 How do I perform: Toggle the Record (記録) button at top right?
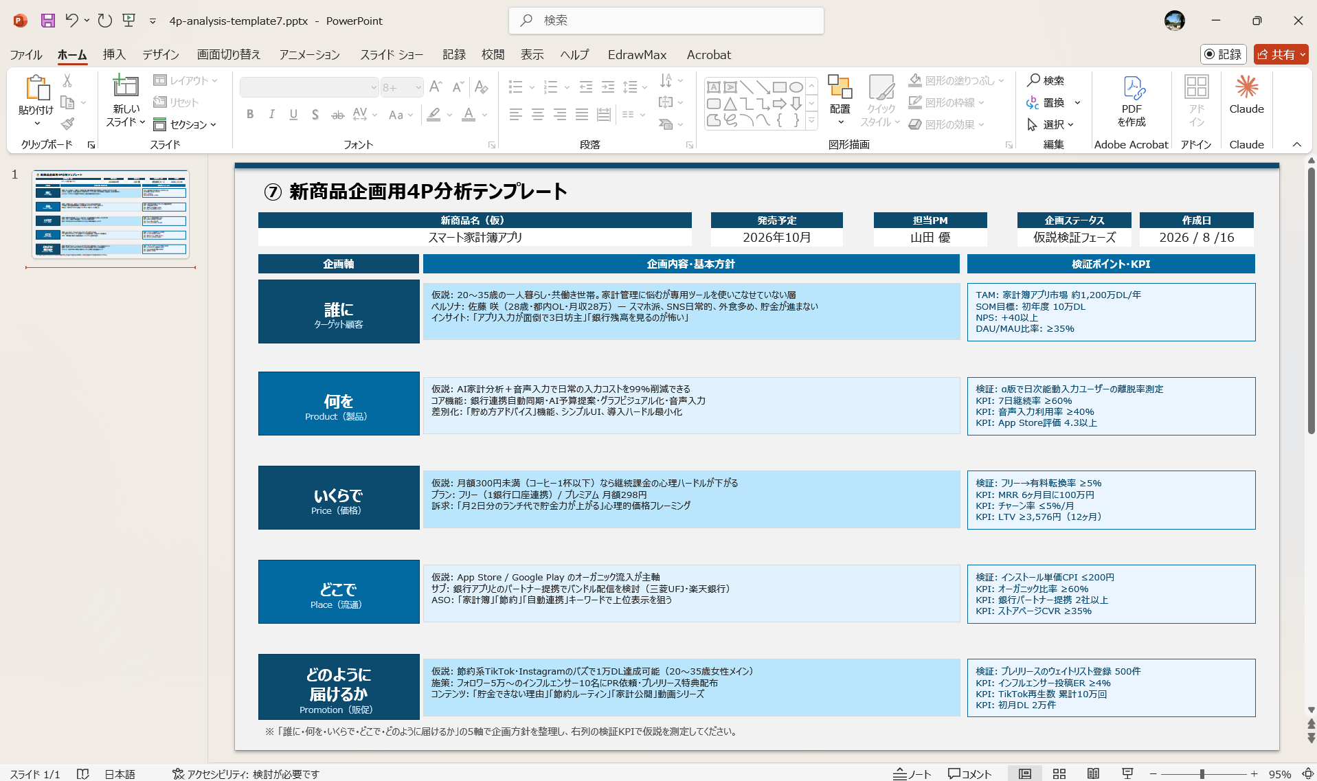point(1223,54)
